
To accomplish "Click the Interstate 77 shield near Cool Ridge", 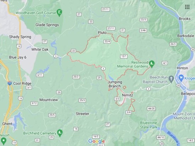I will (10, 83).
